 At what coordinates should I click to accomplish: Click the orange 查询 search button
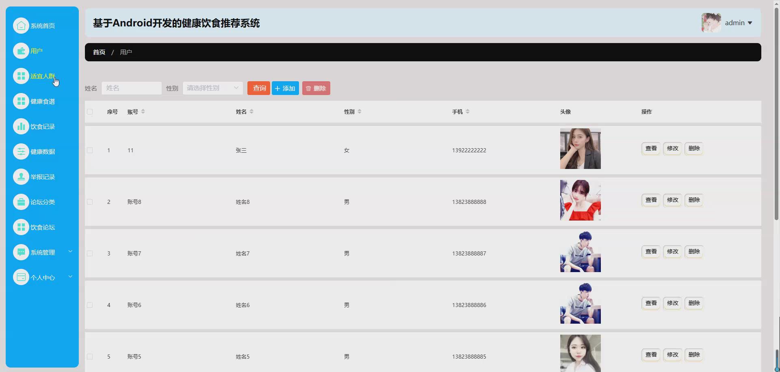coord(259,88)
